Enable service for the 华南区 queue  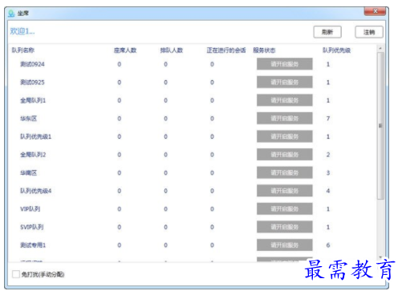tap(285, 172)
